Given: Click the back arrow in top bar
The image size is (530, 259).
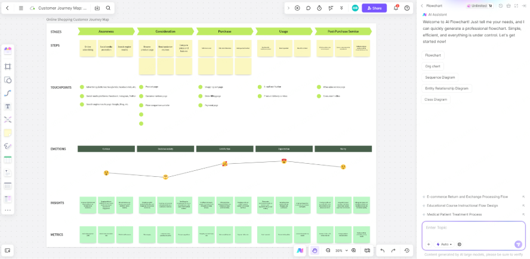Looking at the screenshot, I should tap(9, 8).
